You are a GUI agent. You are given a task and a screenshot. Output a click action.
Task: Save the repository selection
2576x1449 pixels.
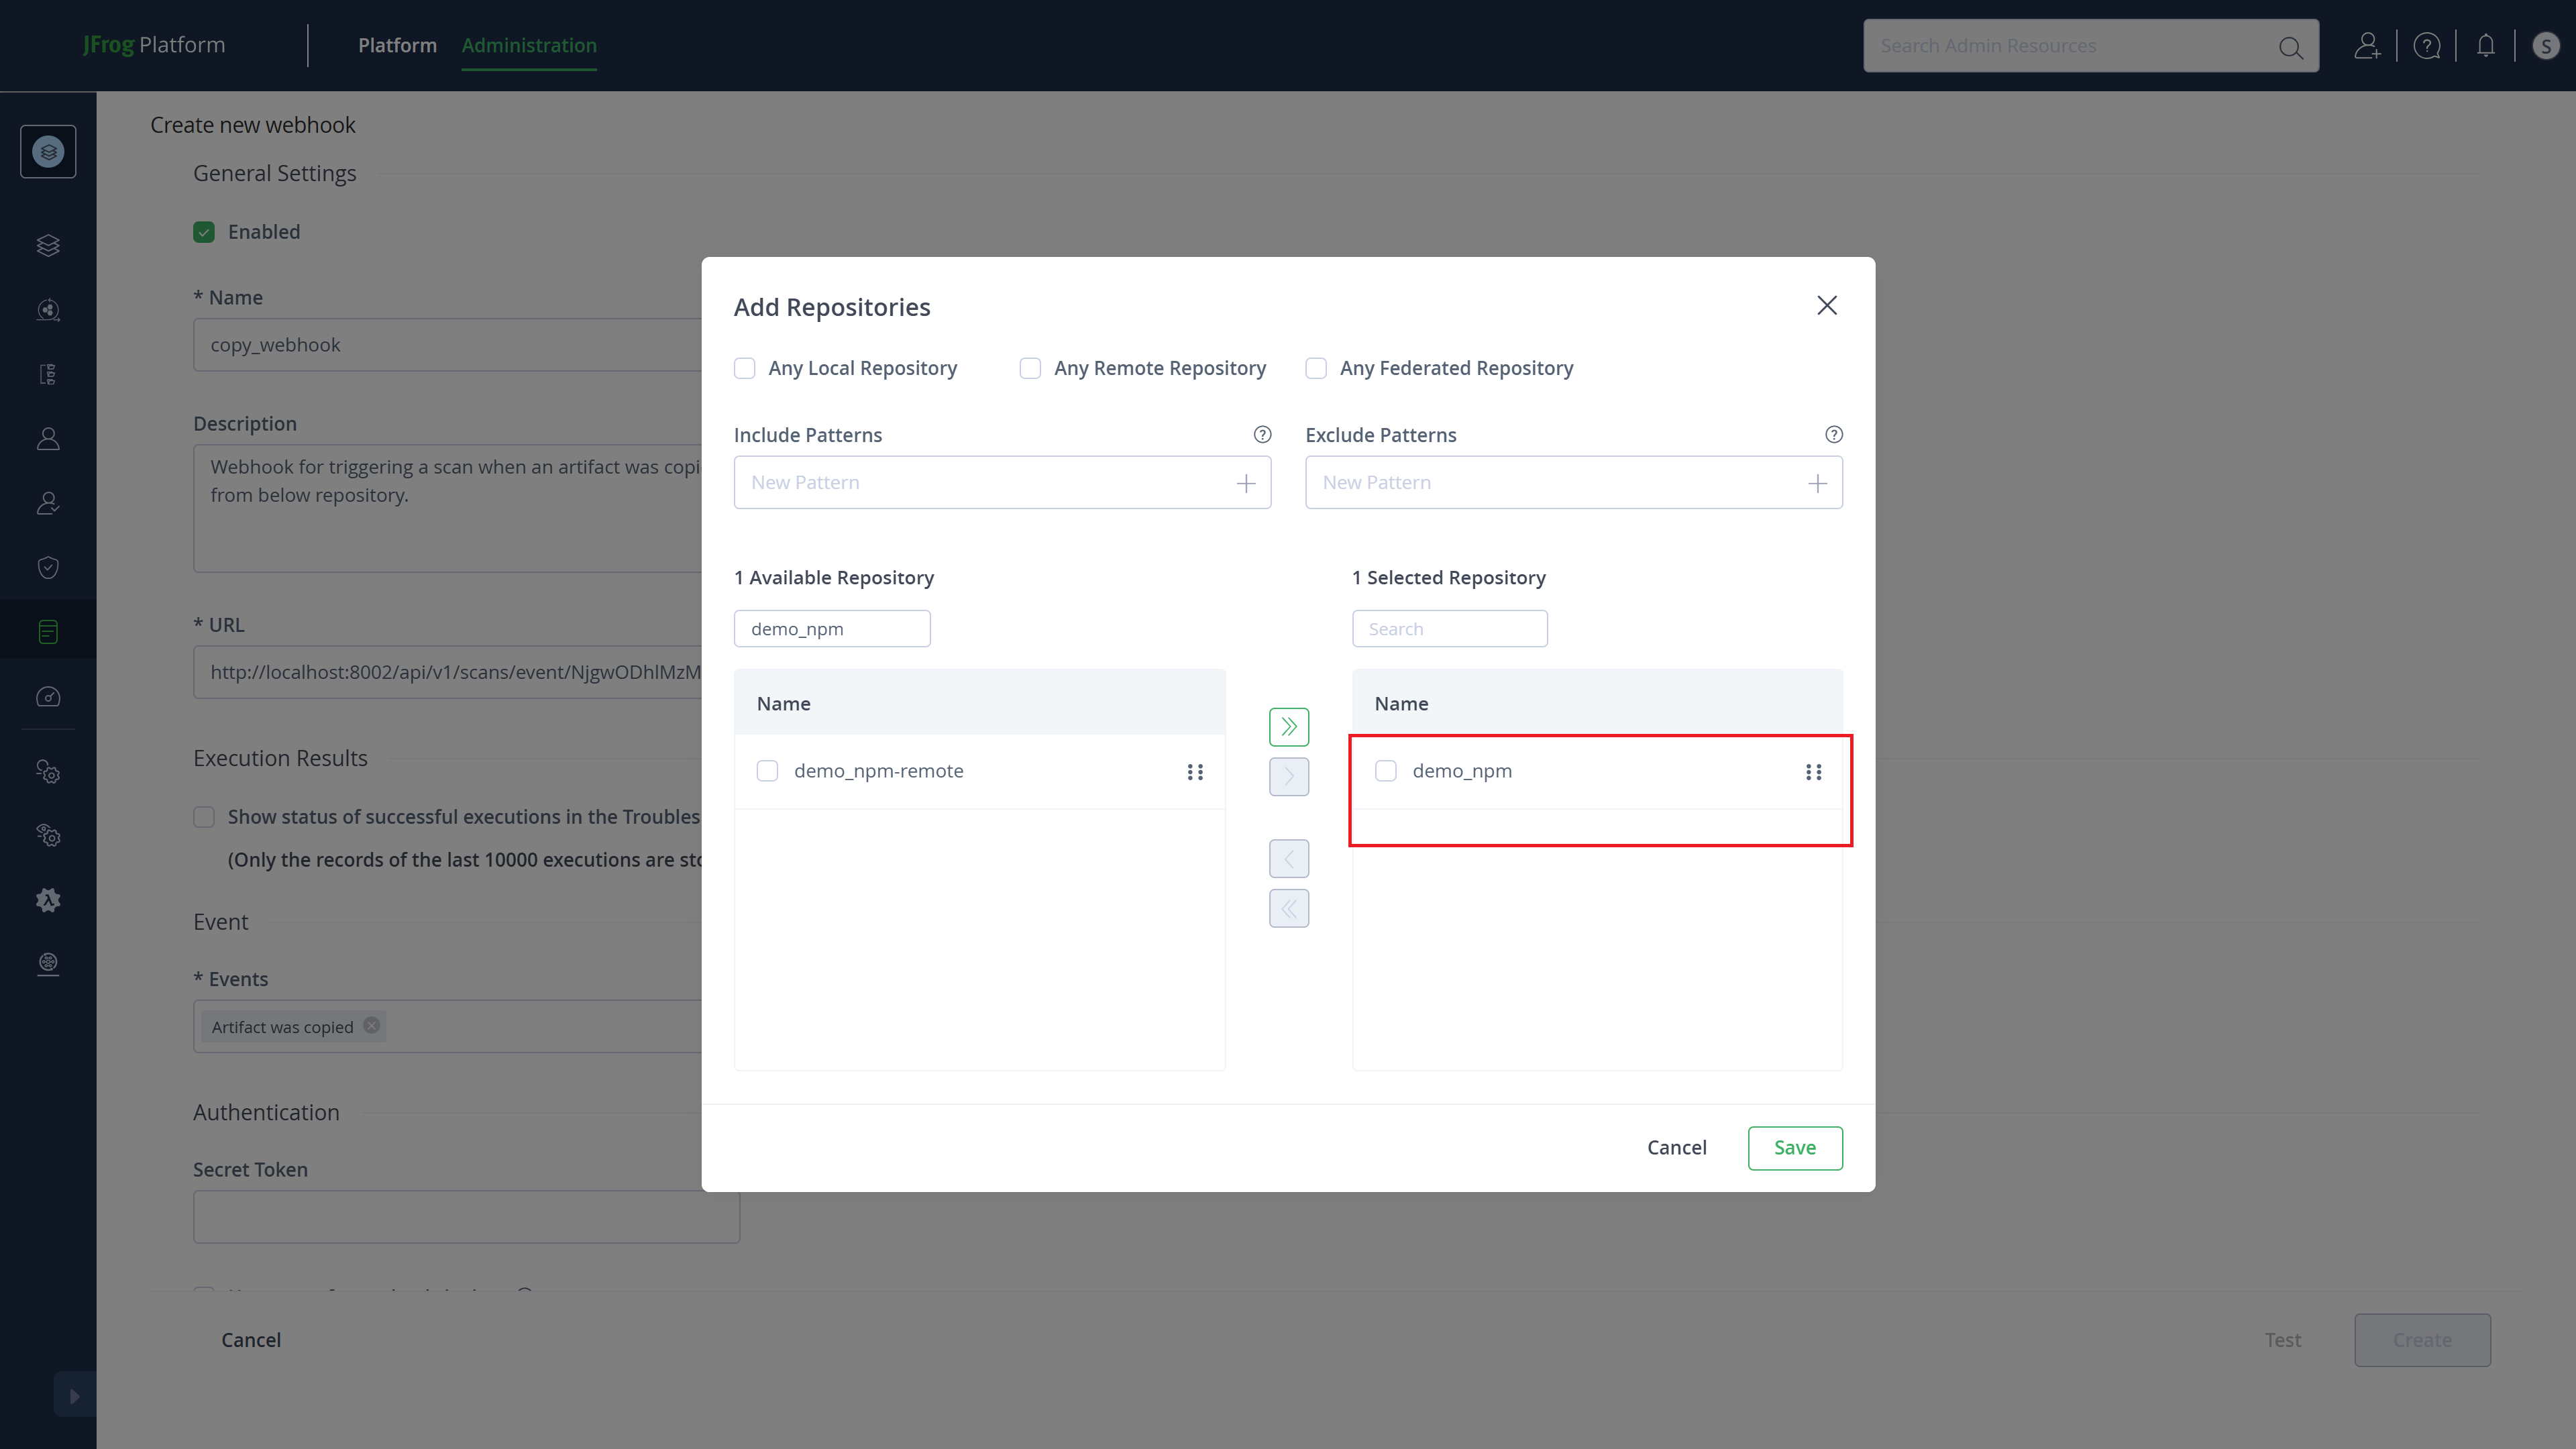[1794, 1147]
